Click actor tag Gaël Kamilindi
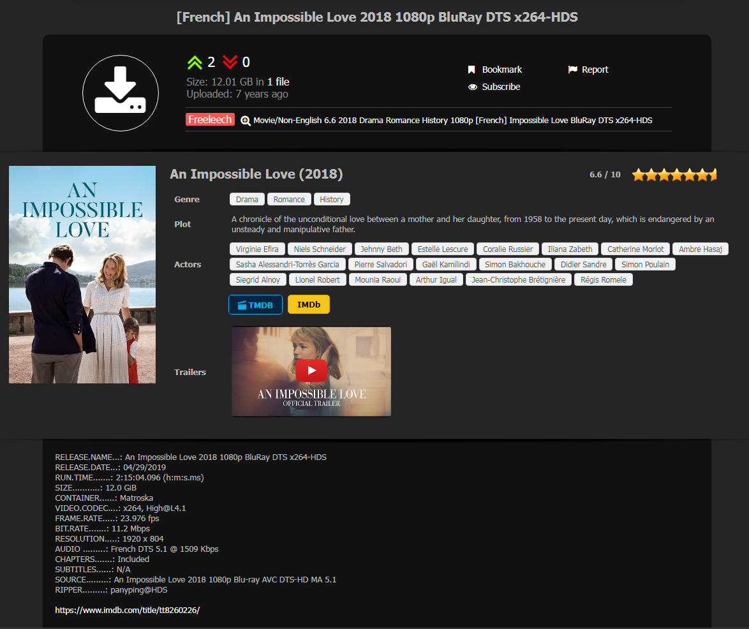749x629 pixels. click(x=446, y=264)
